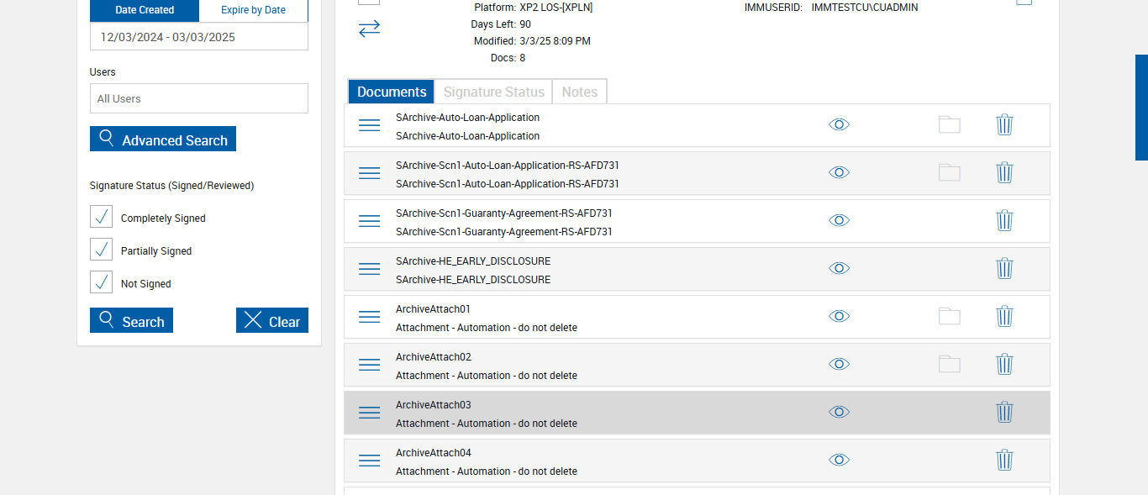1148x495 pixels.
Task: Open hamburger menu for ArchiveAttach01 row
Action: (370, 317)
